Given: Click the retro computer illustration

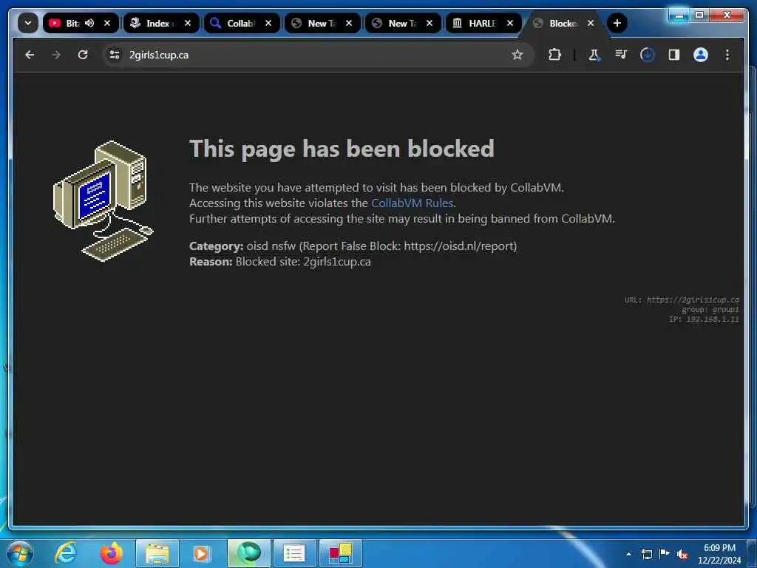Looking at the screenshot, I should click(x=103, y=201).
